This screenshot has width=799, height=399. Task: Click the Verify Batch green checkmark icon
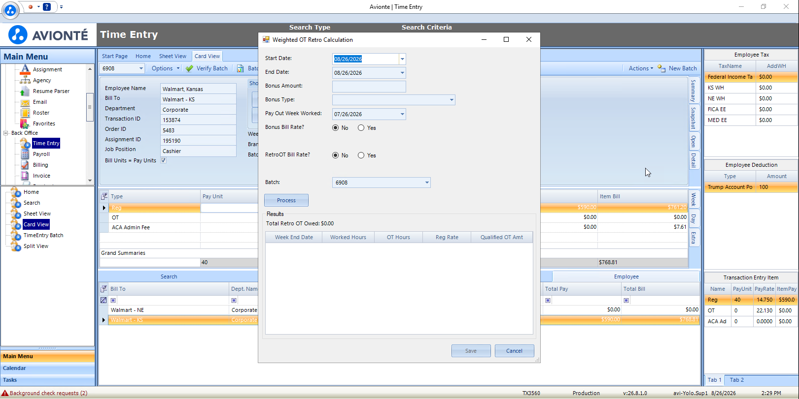pos(190,68)
